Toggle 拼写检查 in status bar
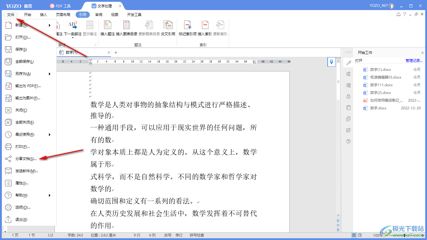 [x=197, y=235]
